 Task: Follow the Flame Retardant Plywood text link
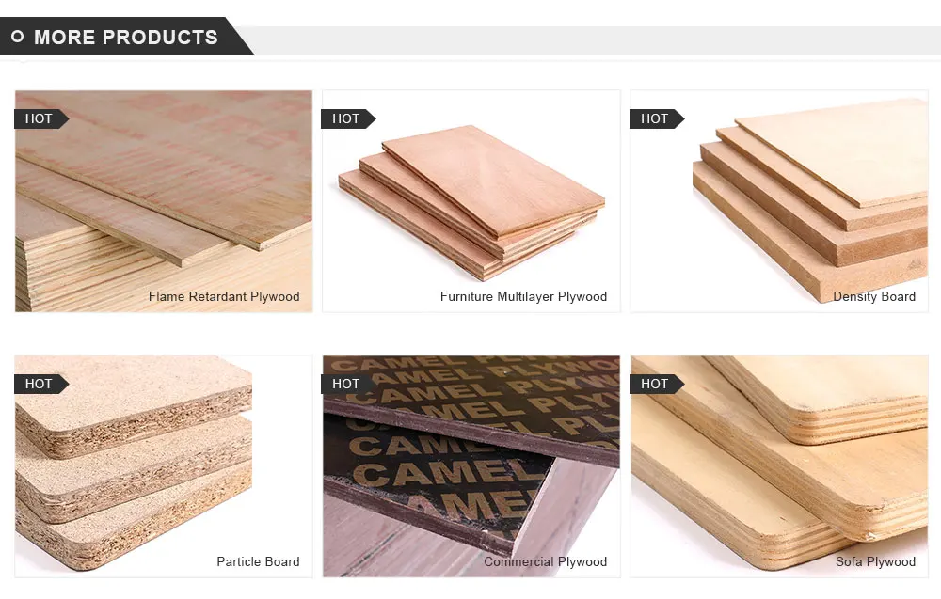coord(224,296)
